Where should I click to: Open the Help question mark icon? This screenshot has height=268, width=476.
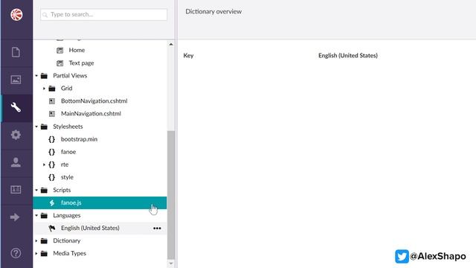point(16,253)
